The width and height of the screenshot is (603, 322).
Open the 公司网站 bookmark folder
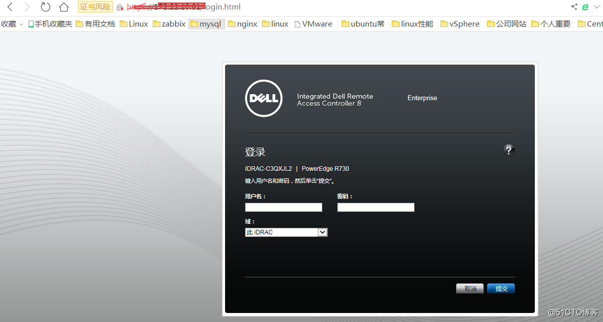pyautogui.click(x=507, y=24)
